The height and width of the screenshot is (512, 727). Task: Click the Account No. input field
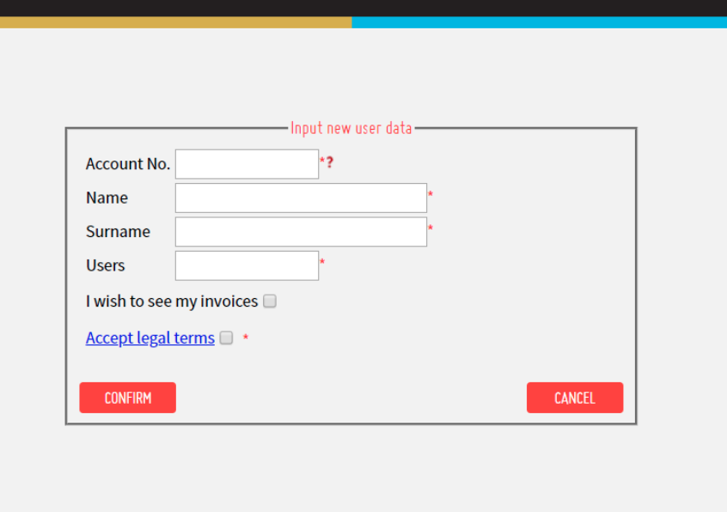click(247, 164)
